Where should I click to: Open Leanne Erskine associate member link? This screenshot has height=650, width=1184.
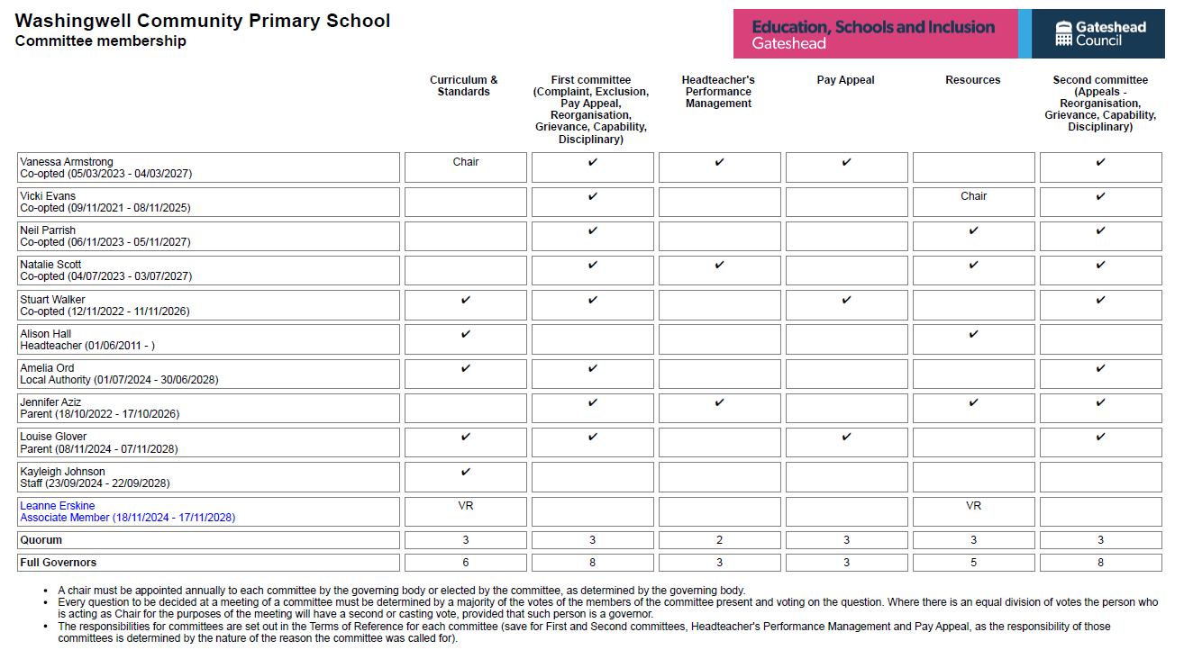[58, 506]
